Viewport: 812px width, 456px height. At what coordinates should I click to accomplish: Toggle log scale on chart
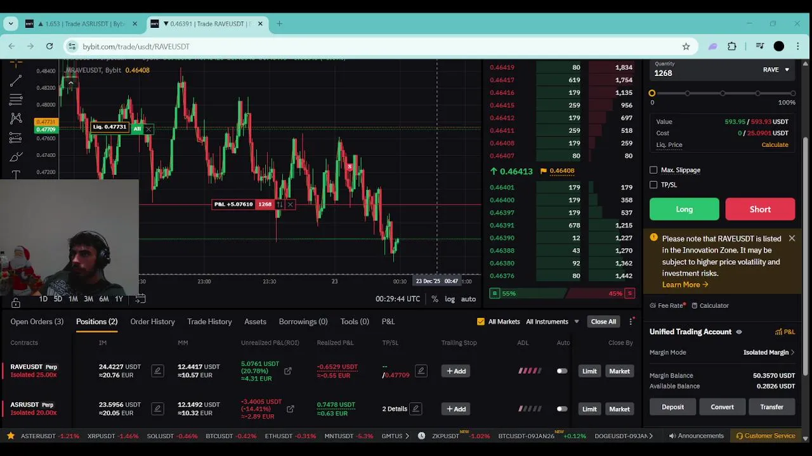[x=450, y=299]
